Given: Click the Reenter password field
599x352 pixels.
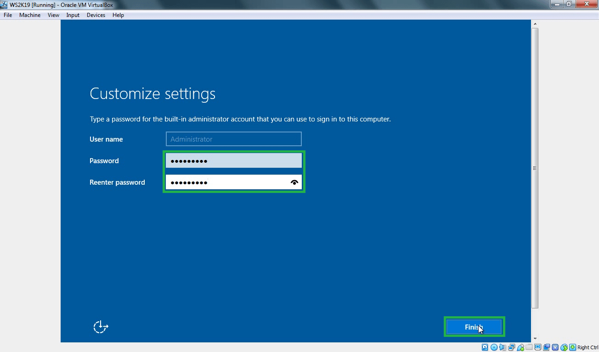Looking at the screenshot, I should (x=227, y=182).
